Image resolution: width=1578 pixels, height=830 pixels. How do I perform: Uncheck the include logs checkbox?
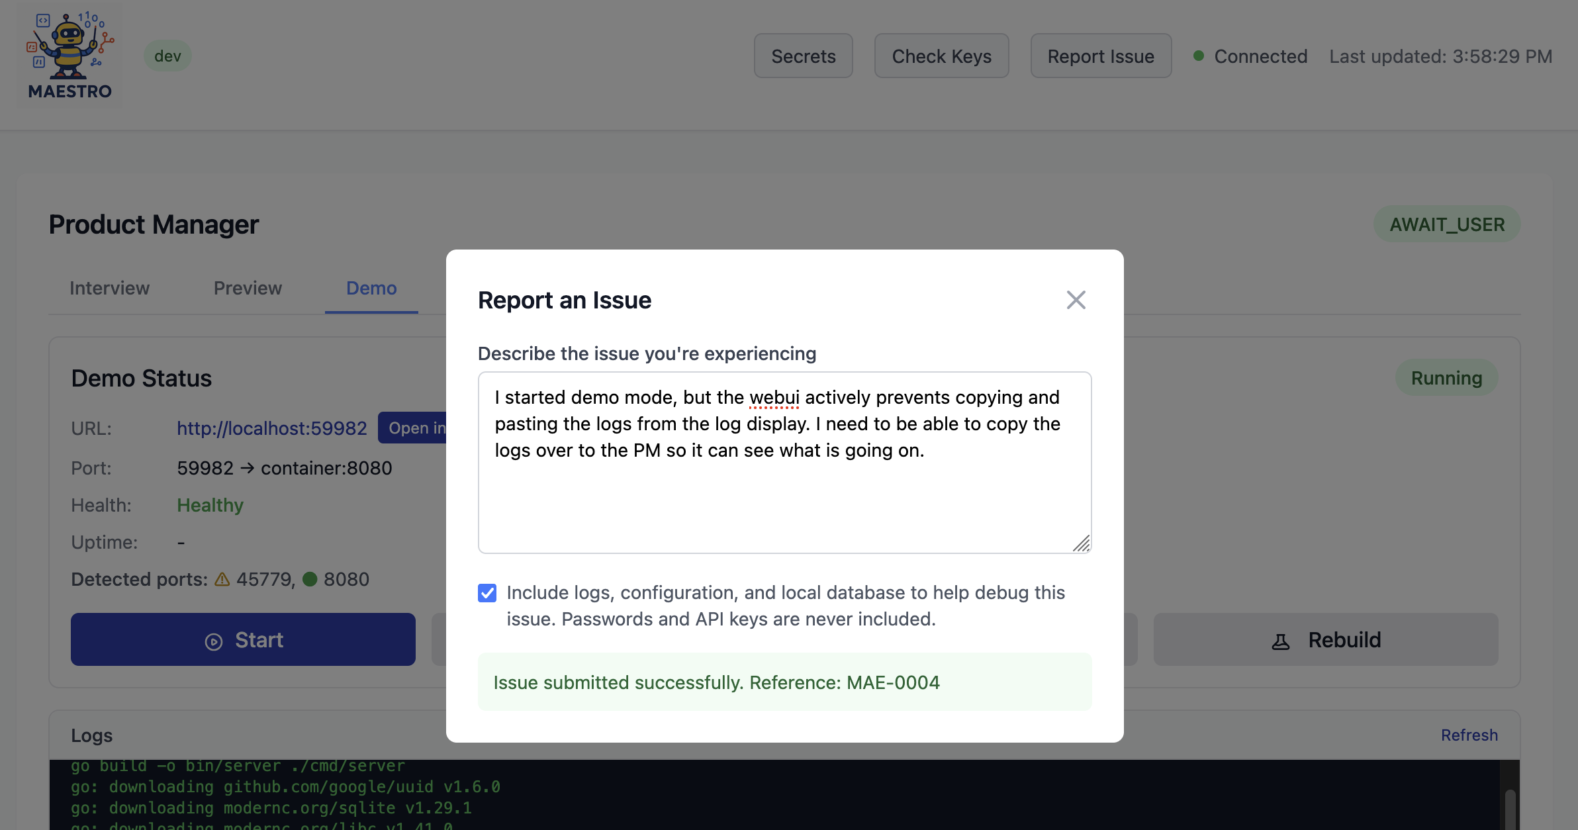[487, 592]
